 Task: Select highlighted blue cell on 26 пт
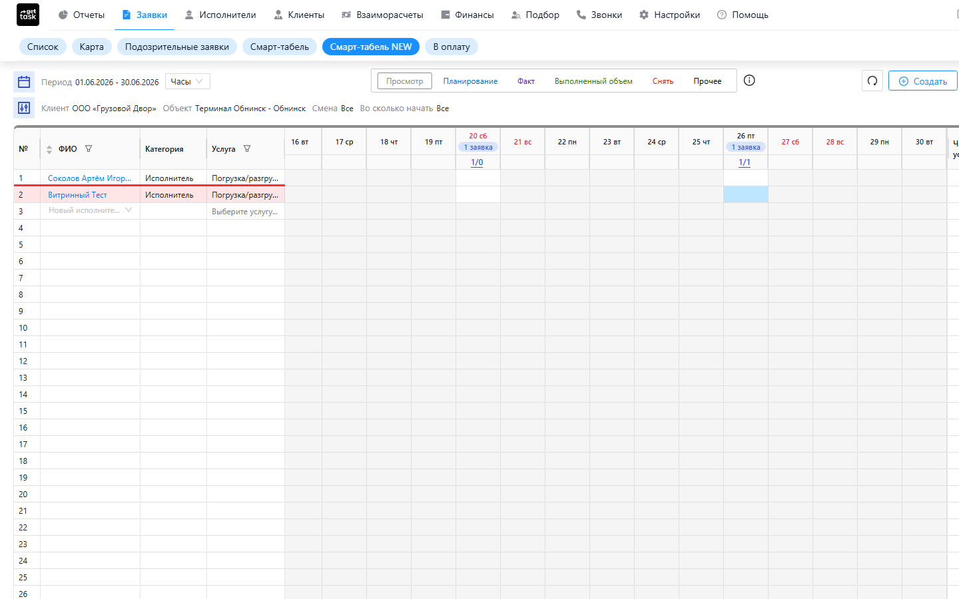point(746,194)
